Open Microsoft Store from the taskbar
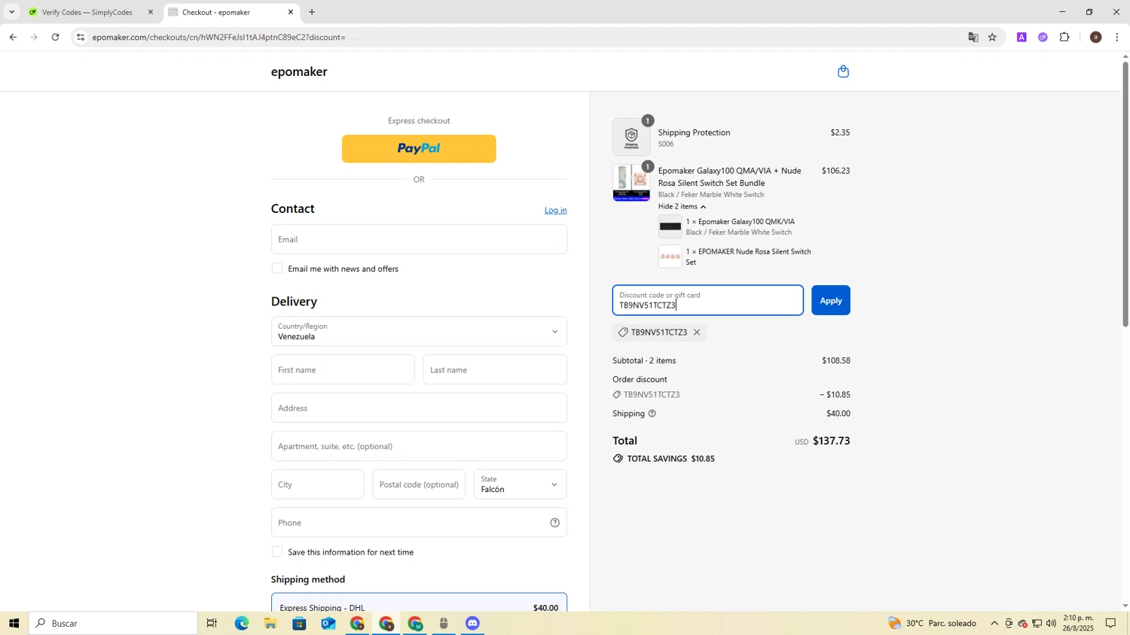 pos(299,623)
